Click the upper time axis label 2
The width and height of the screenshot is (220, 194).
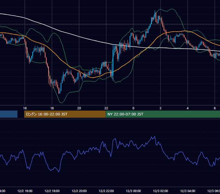pyautogui.click(x=160, y=108)
